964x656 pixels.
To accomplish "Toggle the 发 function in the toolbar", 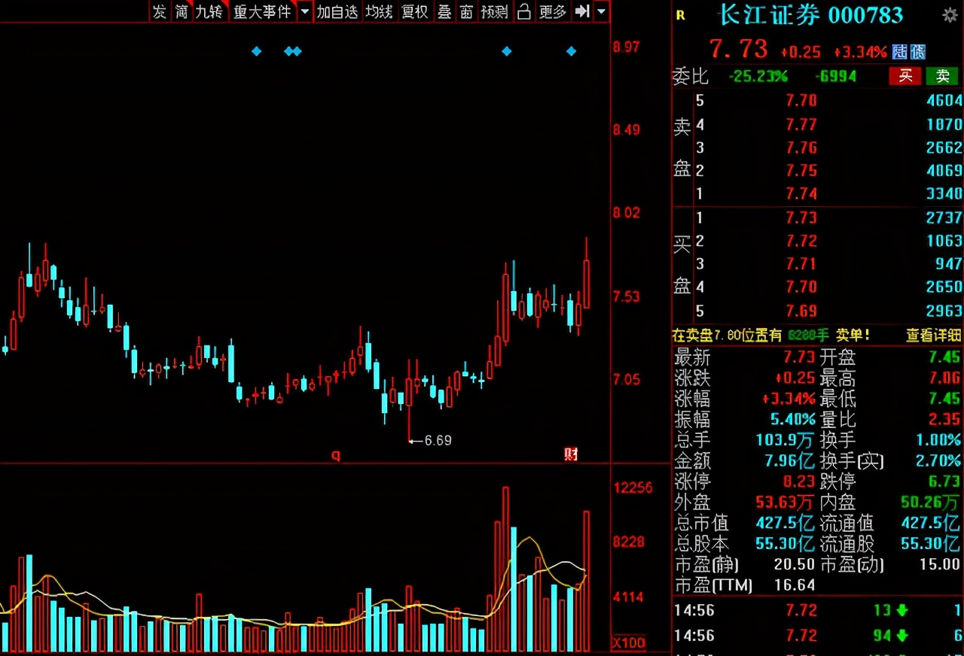I will (x=158, y=13).
